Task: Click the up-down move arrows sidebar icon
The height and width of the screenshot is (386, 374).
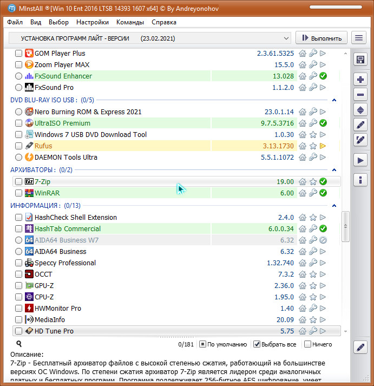Action: [x=360, y=110]
